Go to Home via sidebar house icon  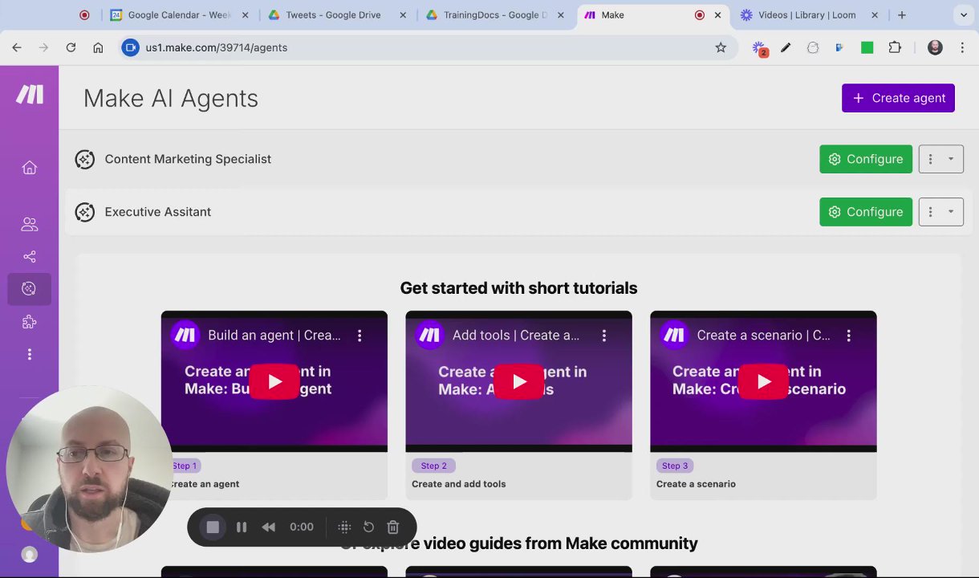30,168
